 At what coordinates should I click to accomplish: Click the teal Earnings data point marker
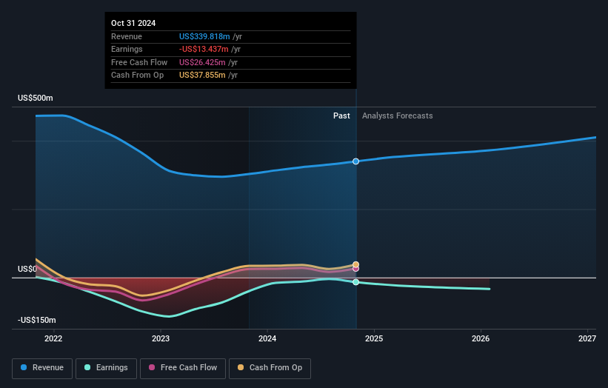(355, 282)
